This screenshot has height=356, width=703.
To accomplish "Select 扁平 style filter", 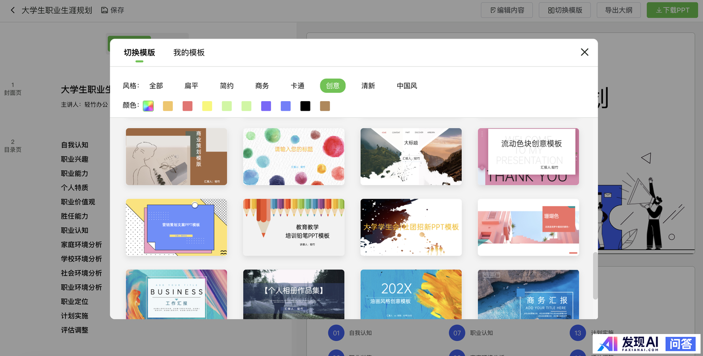I will [x=191, y=85].
